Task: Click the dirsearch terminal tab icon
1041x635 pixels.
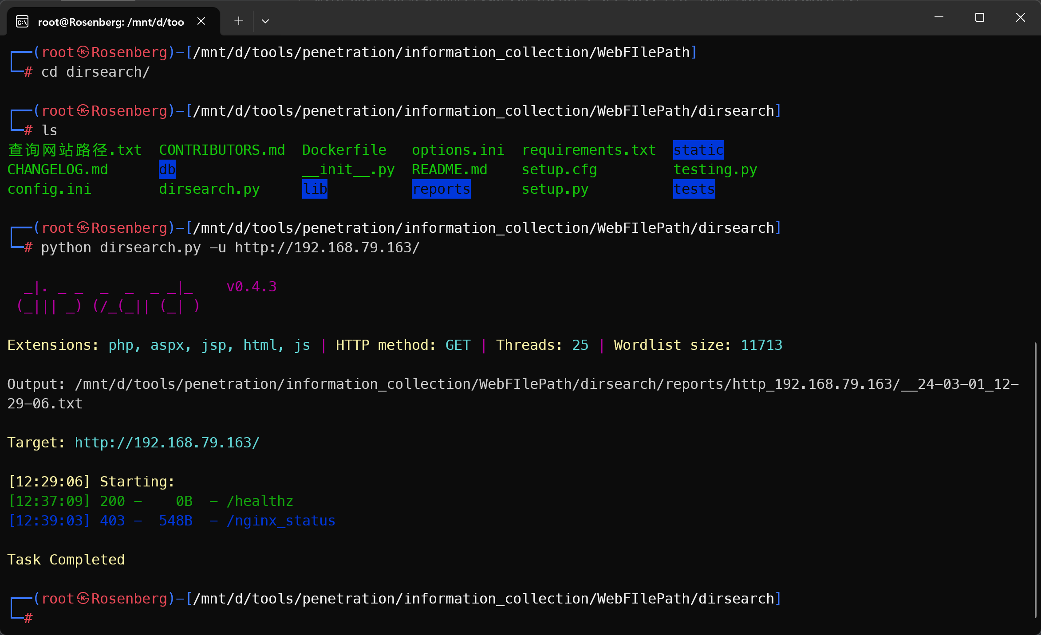Action: tap(22, 20)
